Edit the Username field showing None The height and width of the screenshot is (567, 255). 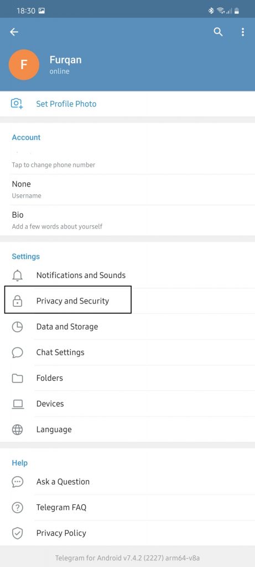tap(127, 189)
